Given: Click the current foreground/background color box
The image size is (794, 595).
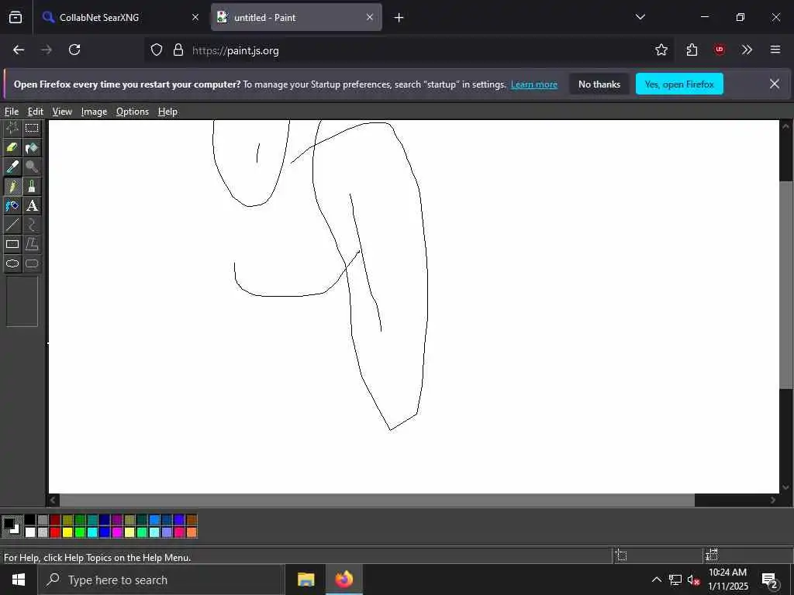Looking at the screenshot, I should pos(12,526).
